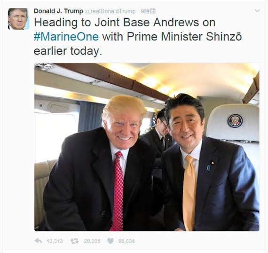
Task: Click the reply arrow icon
Action: [38, 241]
